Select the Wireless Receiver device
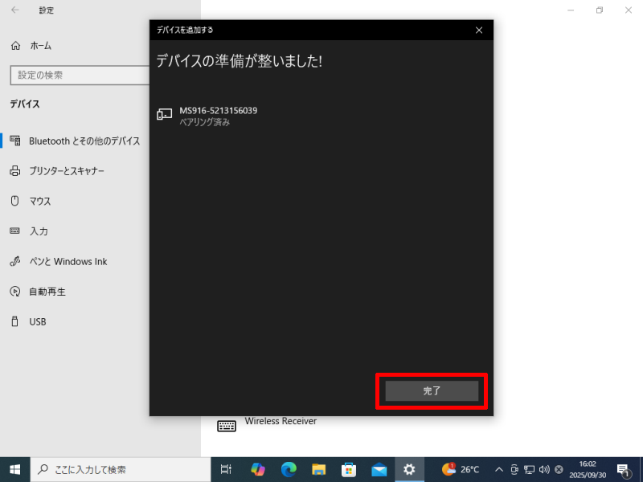 (280, 422)
